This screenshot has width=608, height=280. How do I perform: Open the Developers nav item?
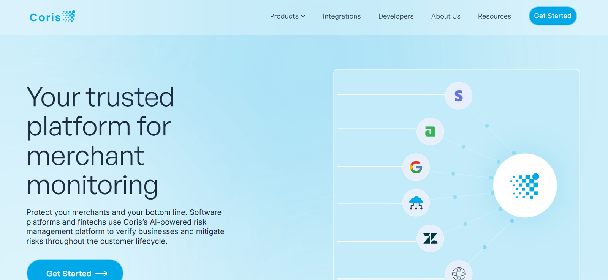396,16
